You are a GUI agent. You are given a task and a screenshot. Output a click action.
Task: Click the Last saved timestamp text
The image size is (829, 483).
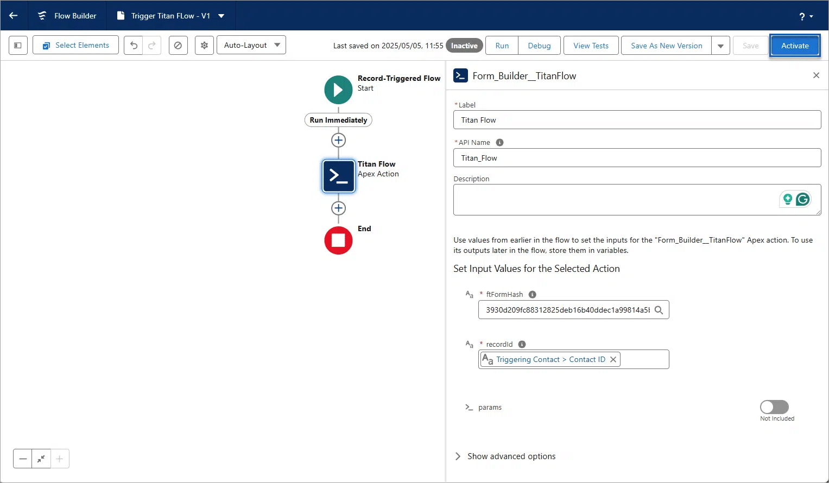tap(388, 46)
